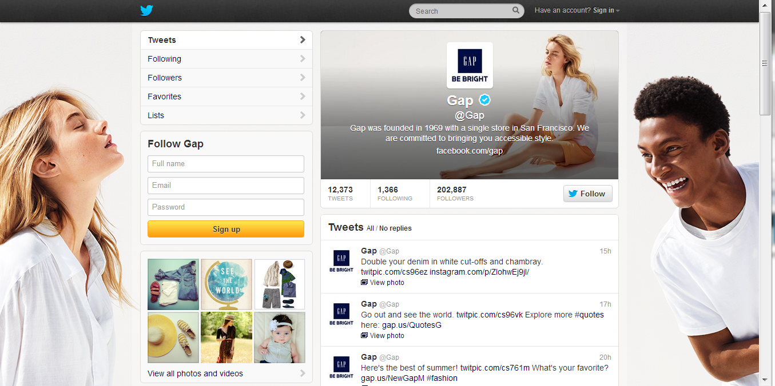
Task: Open facebook.com/gap profile link
Action: pos(470,151)
